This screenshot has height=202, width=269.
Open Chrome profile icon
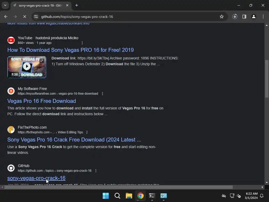(254, 17)
